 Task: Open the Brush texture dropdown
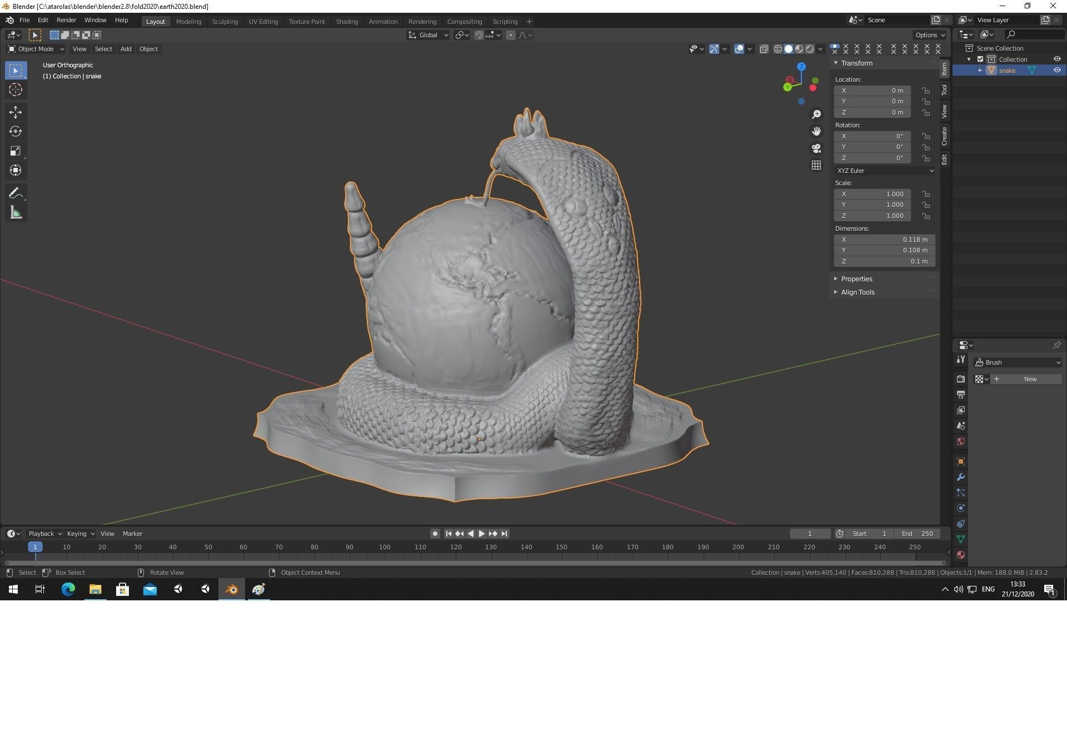[982, 379]
